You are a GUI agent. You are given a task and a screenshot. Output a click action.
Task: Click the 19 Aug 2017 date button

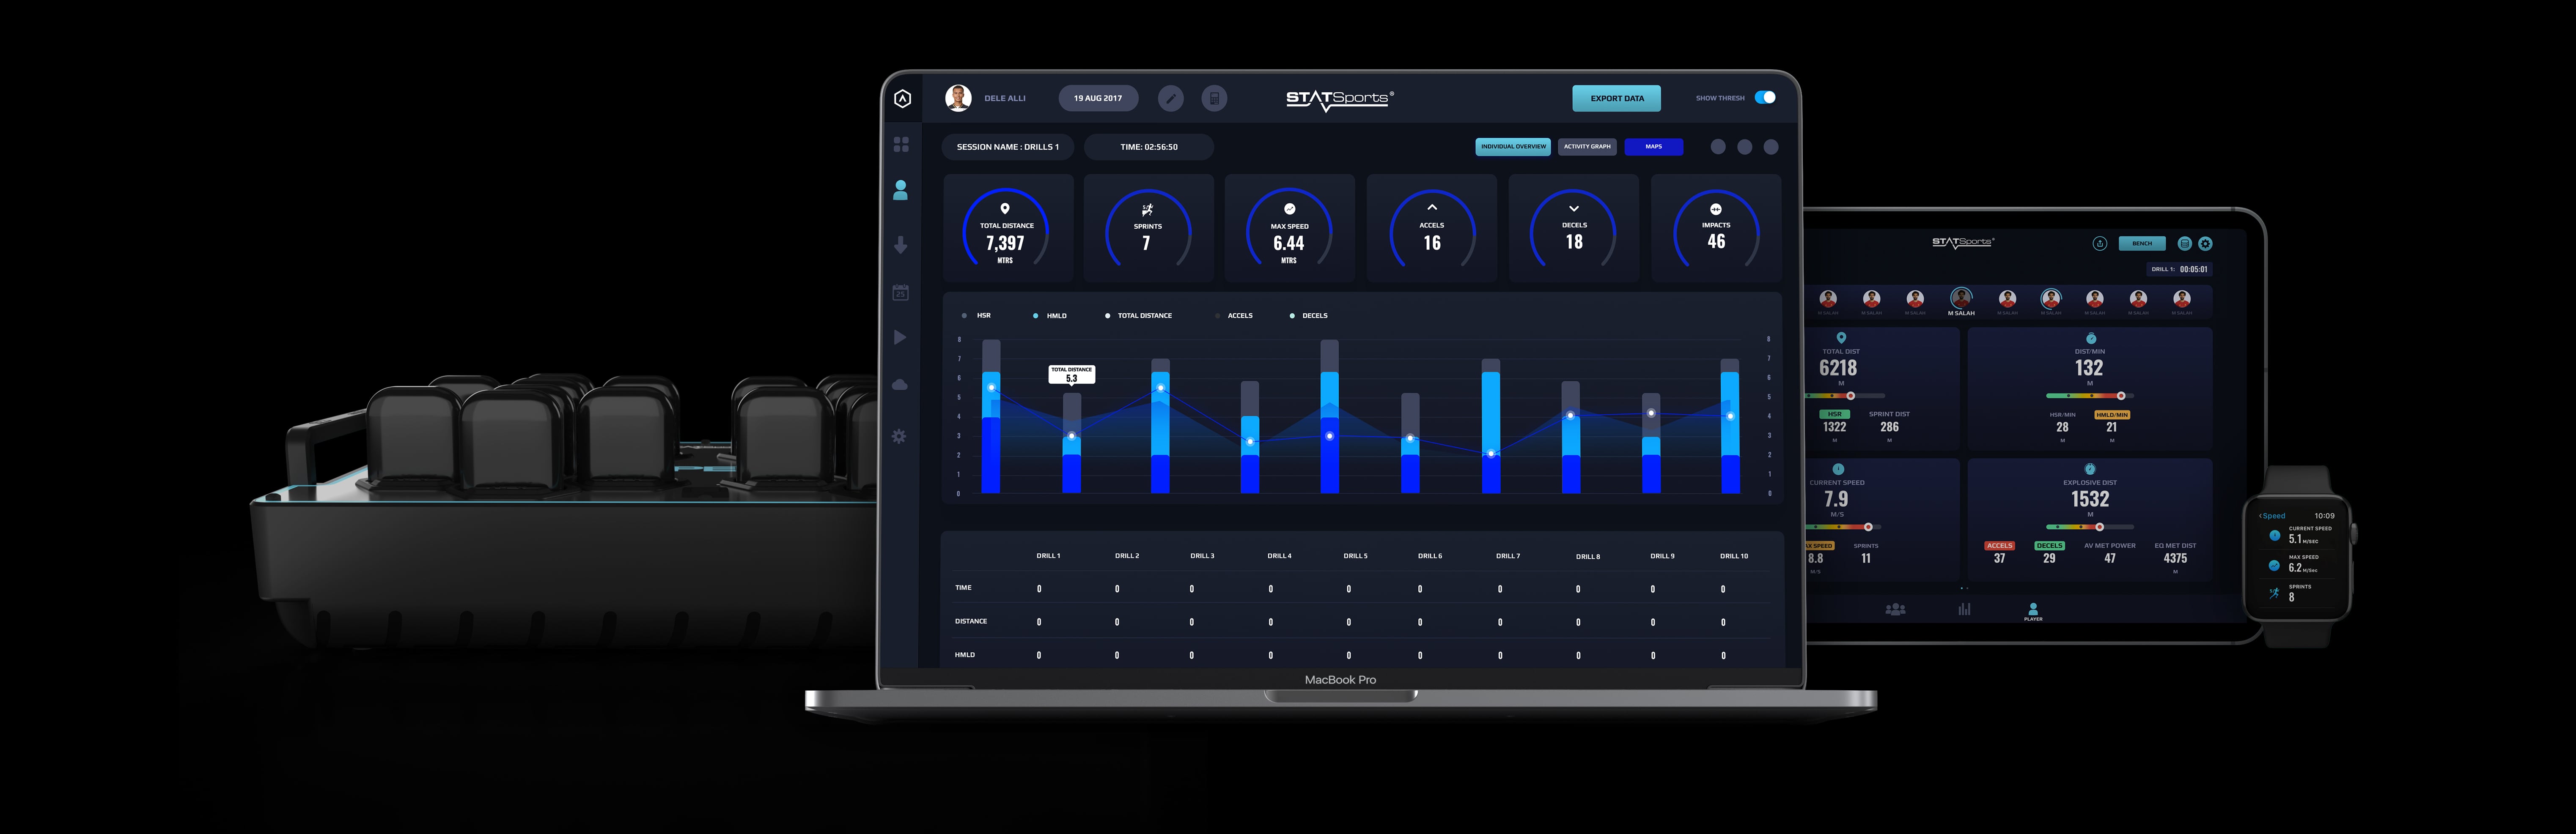point(1098,98)
